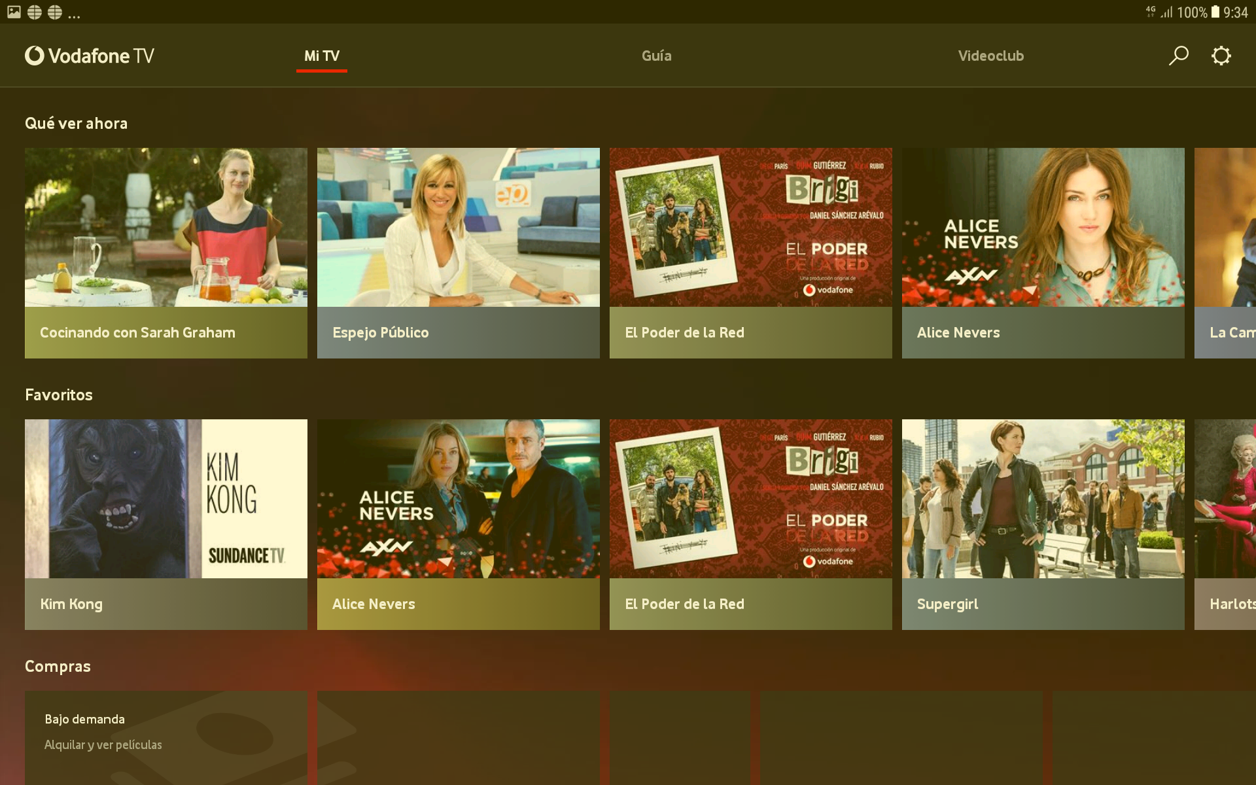Open Kim Kong favorite card
This screenshot has height=785, width=1256.
point(166,523)
